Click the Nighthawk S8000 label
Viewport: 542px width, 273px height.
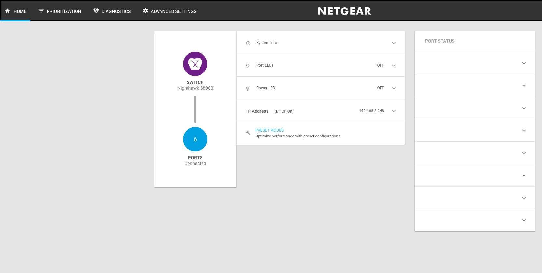[195, 88]
